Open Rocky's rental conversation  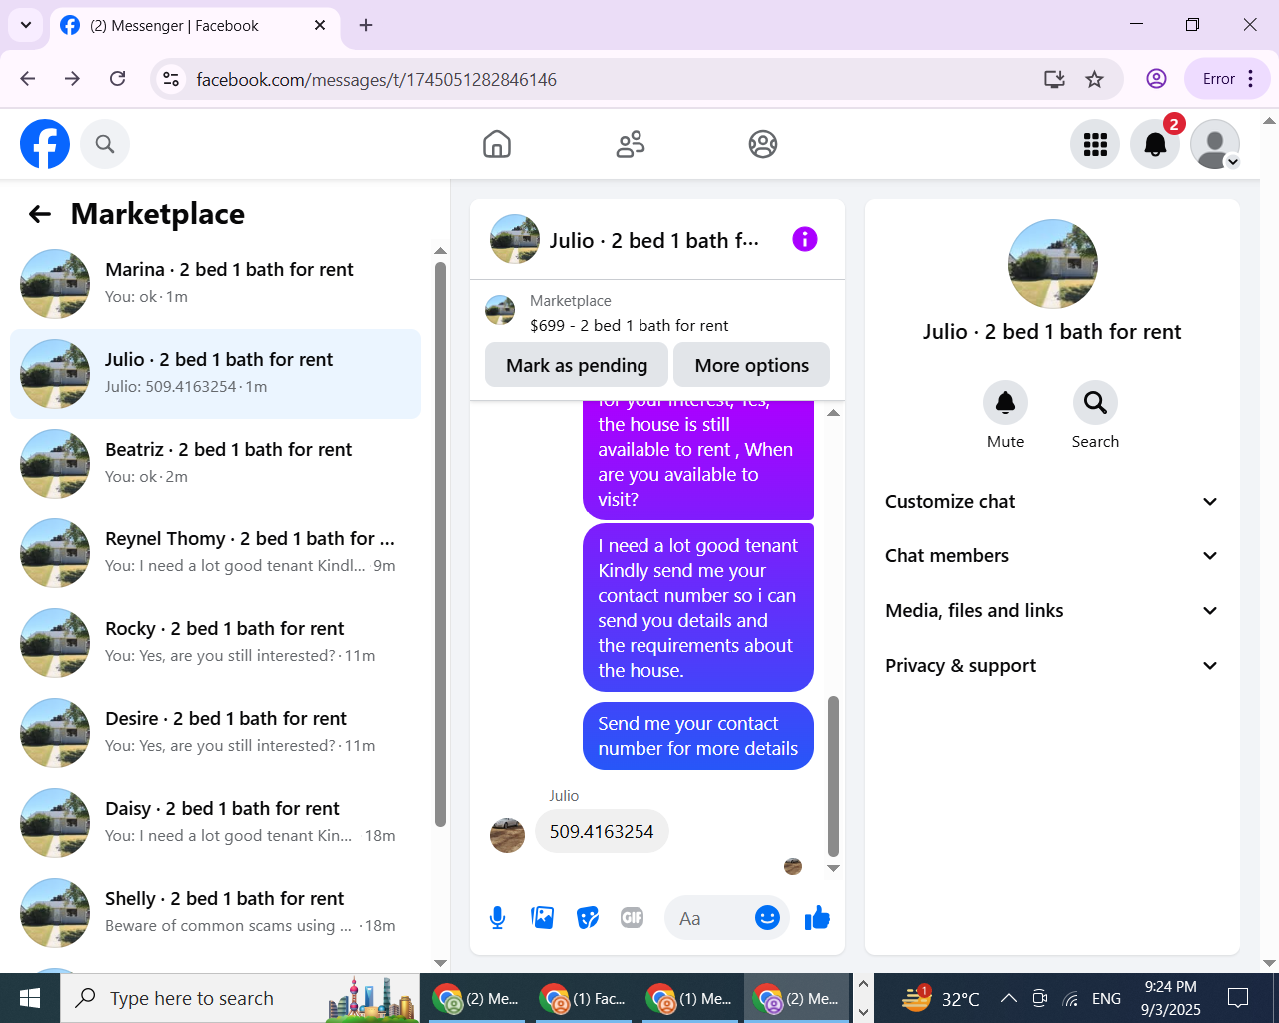pos(215,643)
